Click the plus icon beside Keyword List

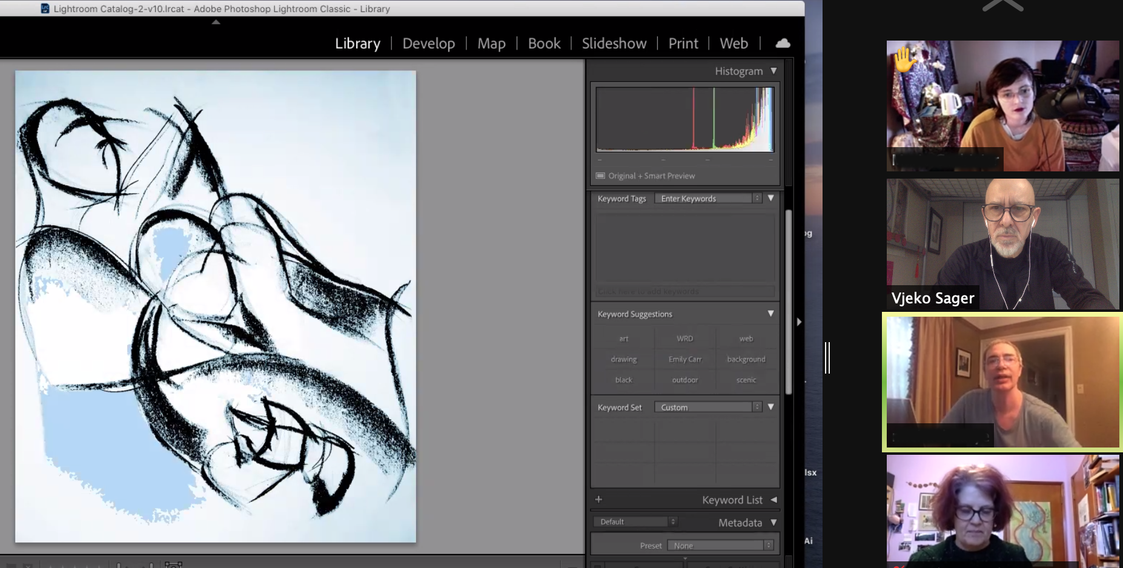pos(598,500)
